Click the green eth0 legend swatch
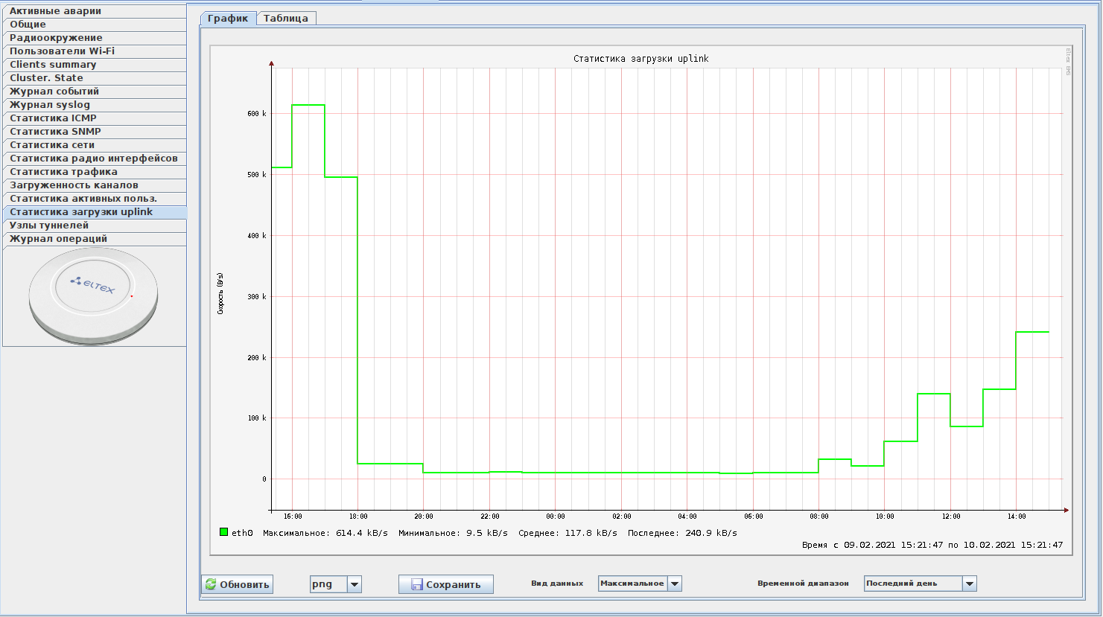 (223, 532)
